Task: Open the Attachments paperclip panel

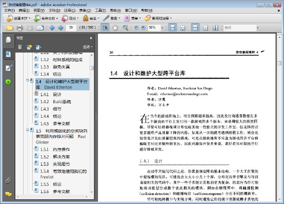Action: [x=9, y=180]
